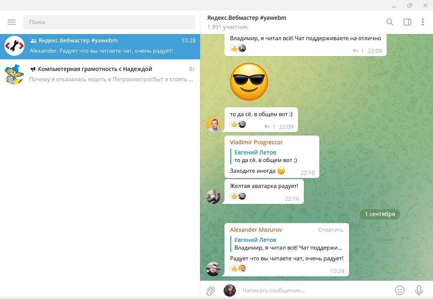Open chat header Яндекс.Вебмастер #yawebm title

pos(247,18)
